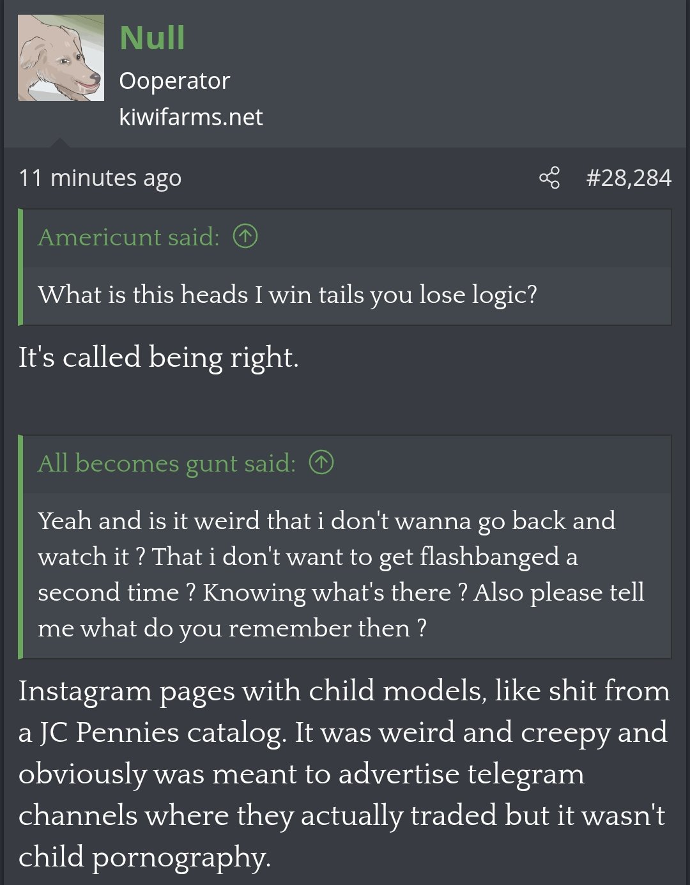690x885 pixels.
Task: Click the final reply line "child pornography."
Action: pyautogui.click(x=145, y=857)
